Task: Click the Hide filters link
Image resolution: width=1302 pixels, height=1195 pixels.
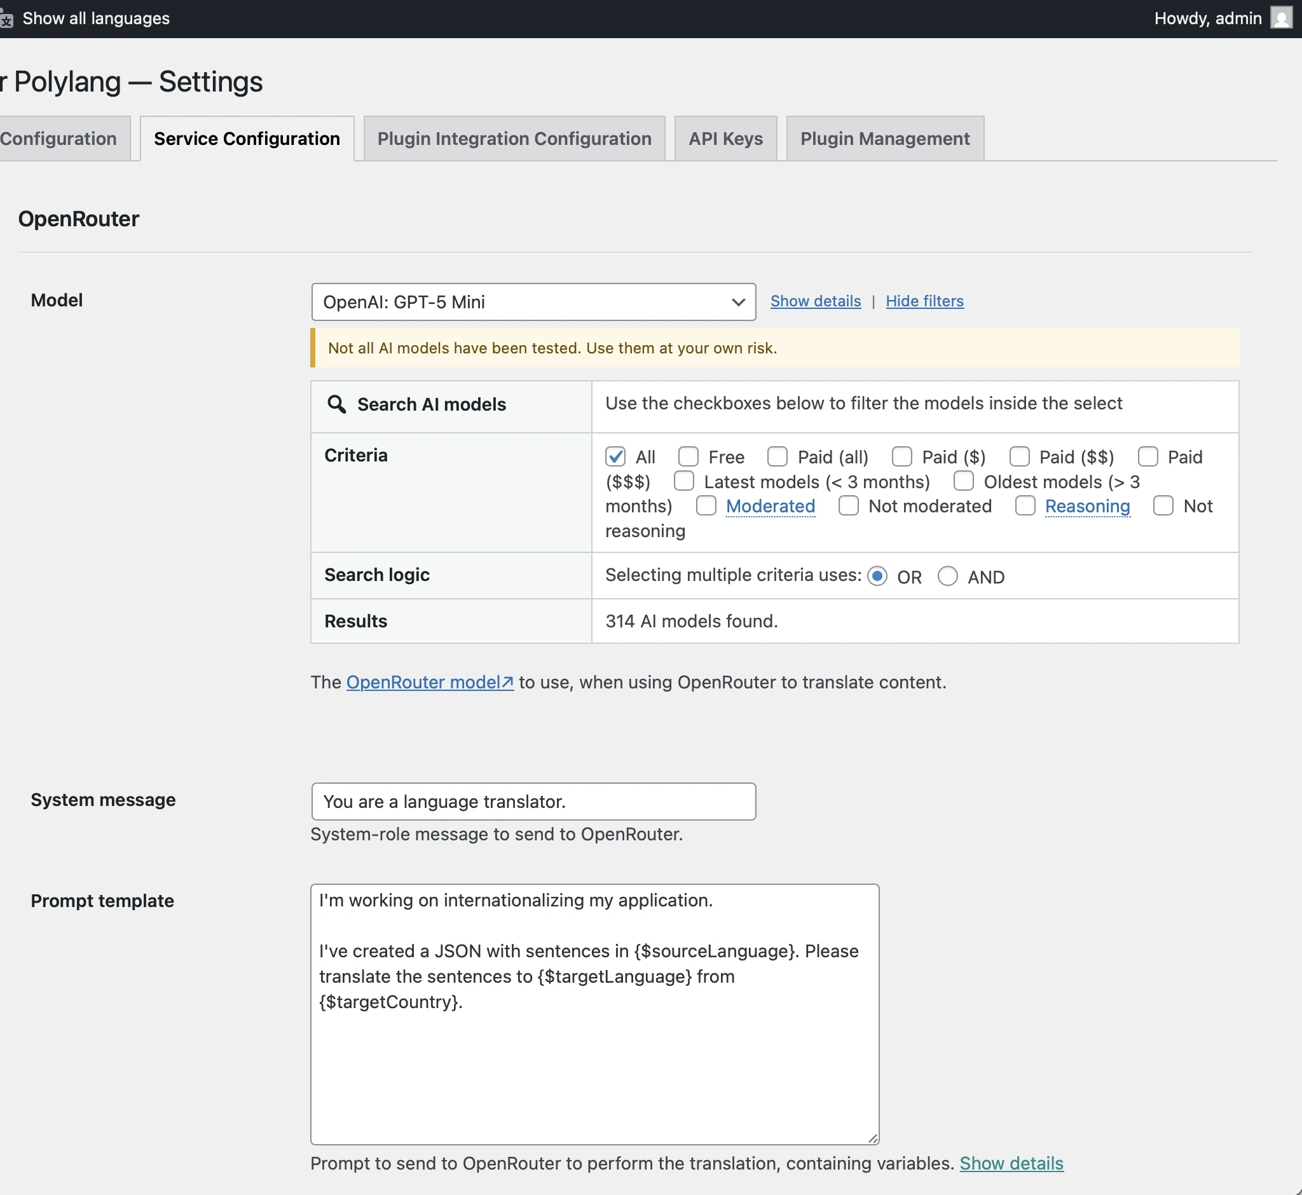Action: click(x=924, y=301)
